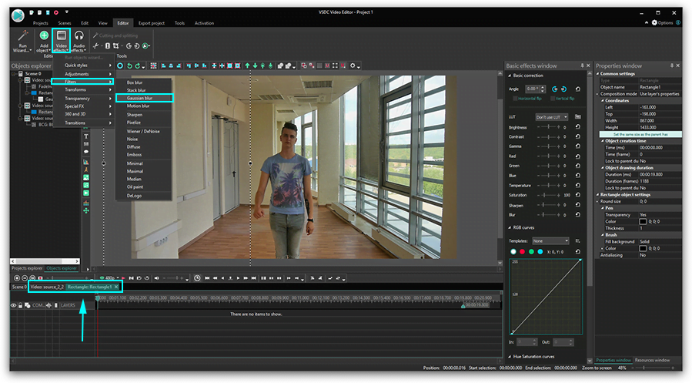Click the volume speaker icon
This screenshot has height=383, width=692.
click(157, 278)
